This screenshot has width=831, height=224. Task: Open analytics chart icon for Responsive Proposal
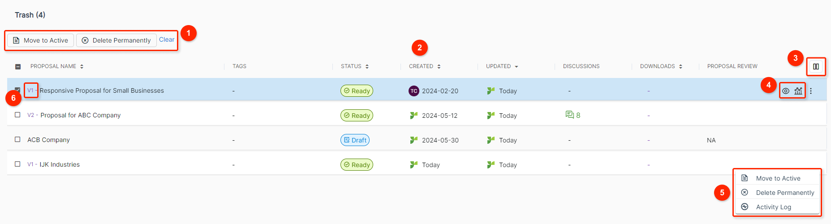coord(798,91)
